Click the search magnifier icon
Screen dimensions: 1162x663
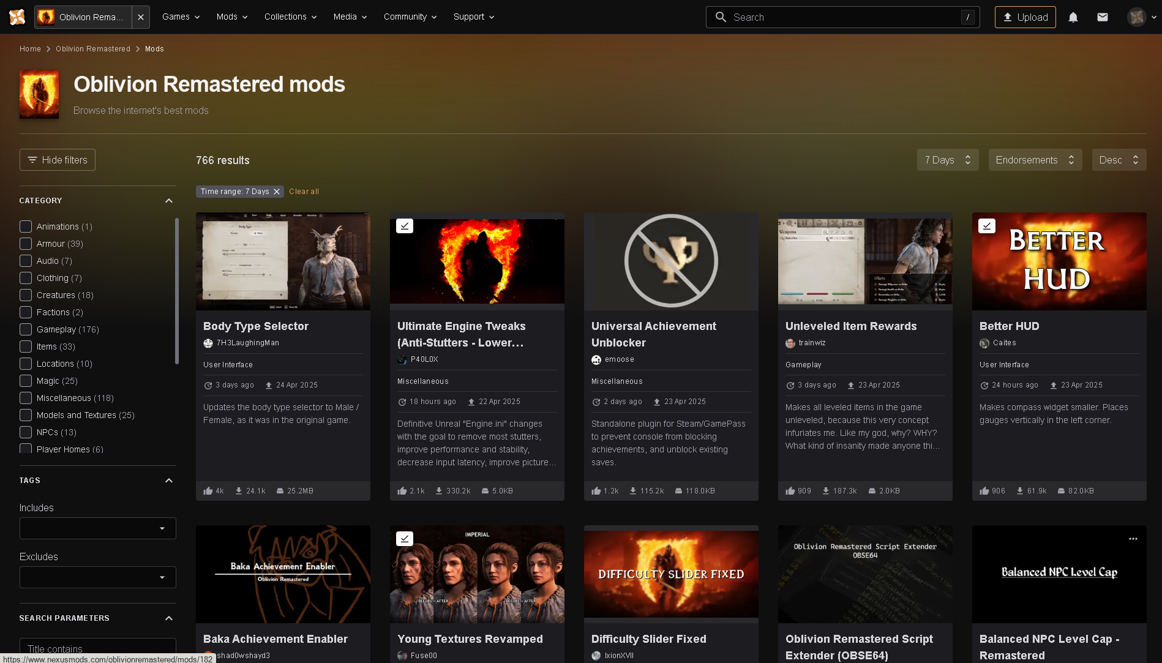721,17
